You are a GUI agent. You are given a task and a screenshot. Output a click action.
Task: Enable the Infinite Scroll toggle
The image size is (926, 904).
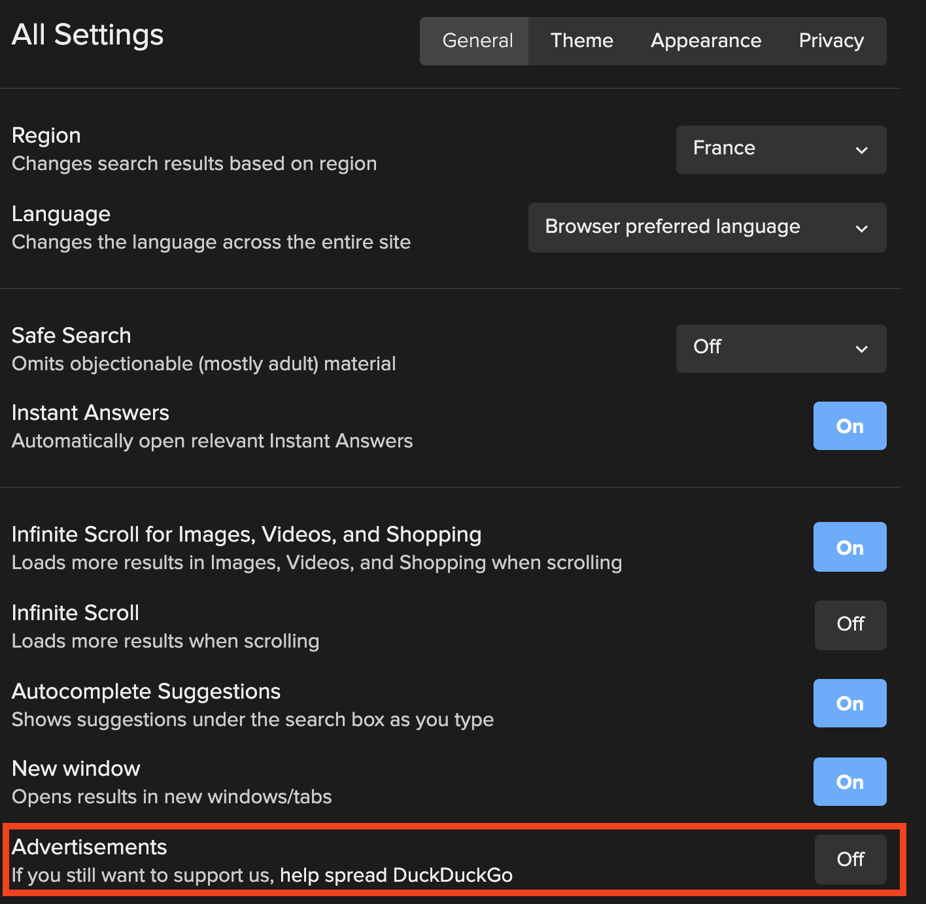tap(850, 625)
